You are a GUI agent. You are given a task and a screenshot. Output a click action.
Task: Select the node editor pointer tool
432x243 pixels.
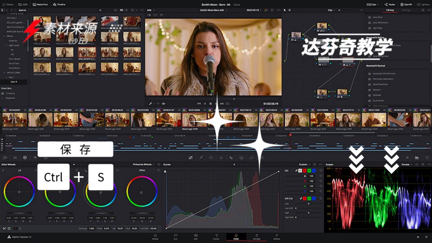tap(285, 10)
